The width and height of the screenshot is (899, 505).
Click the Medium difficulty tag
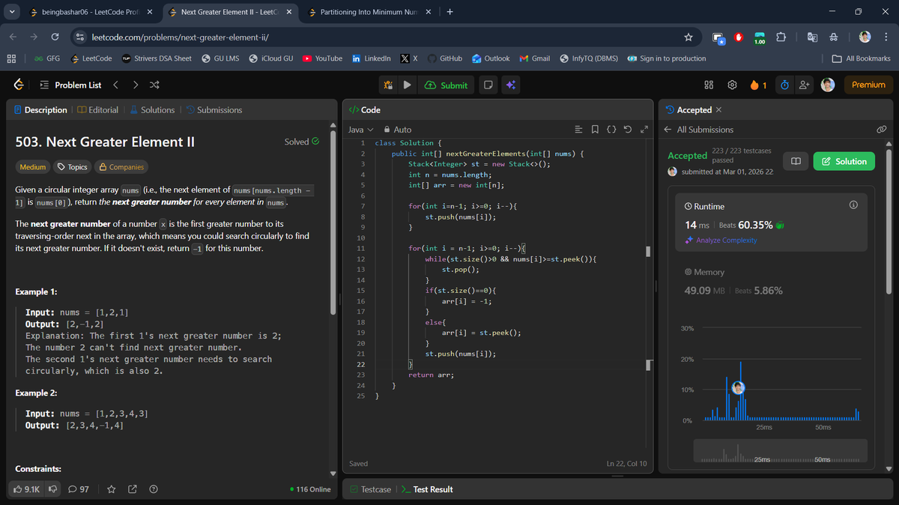pyautogui.click(x=33, y=167)
